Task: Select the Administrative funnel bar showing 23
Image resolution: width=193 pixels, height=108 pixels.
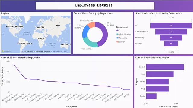Action: (x=171, y=31)
